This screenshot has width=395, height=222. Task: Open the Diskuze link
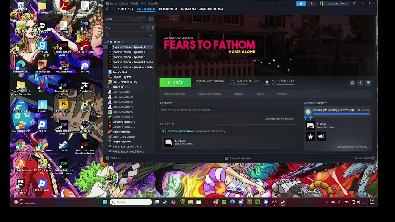pos(238,94)
